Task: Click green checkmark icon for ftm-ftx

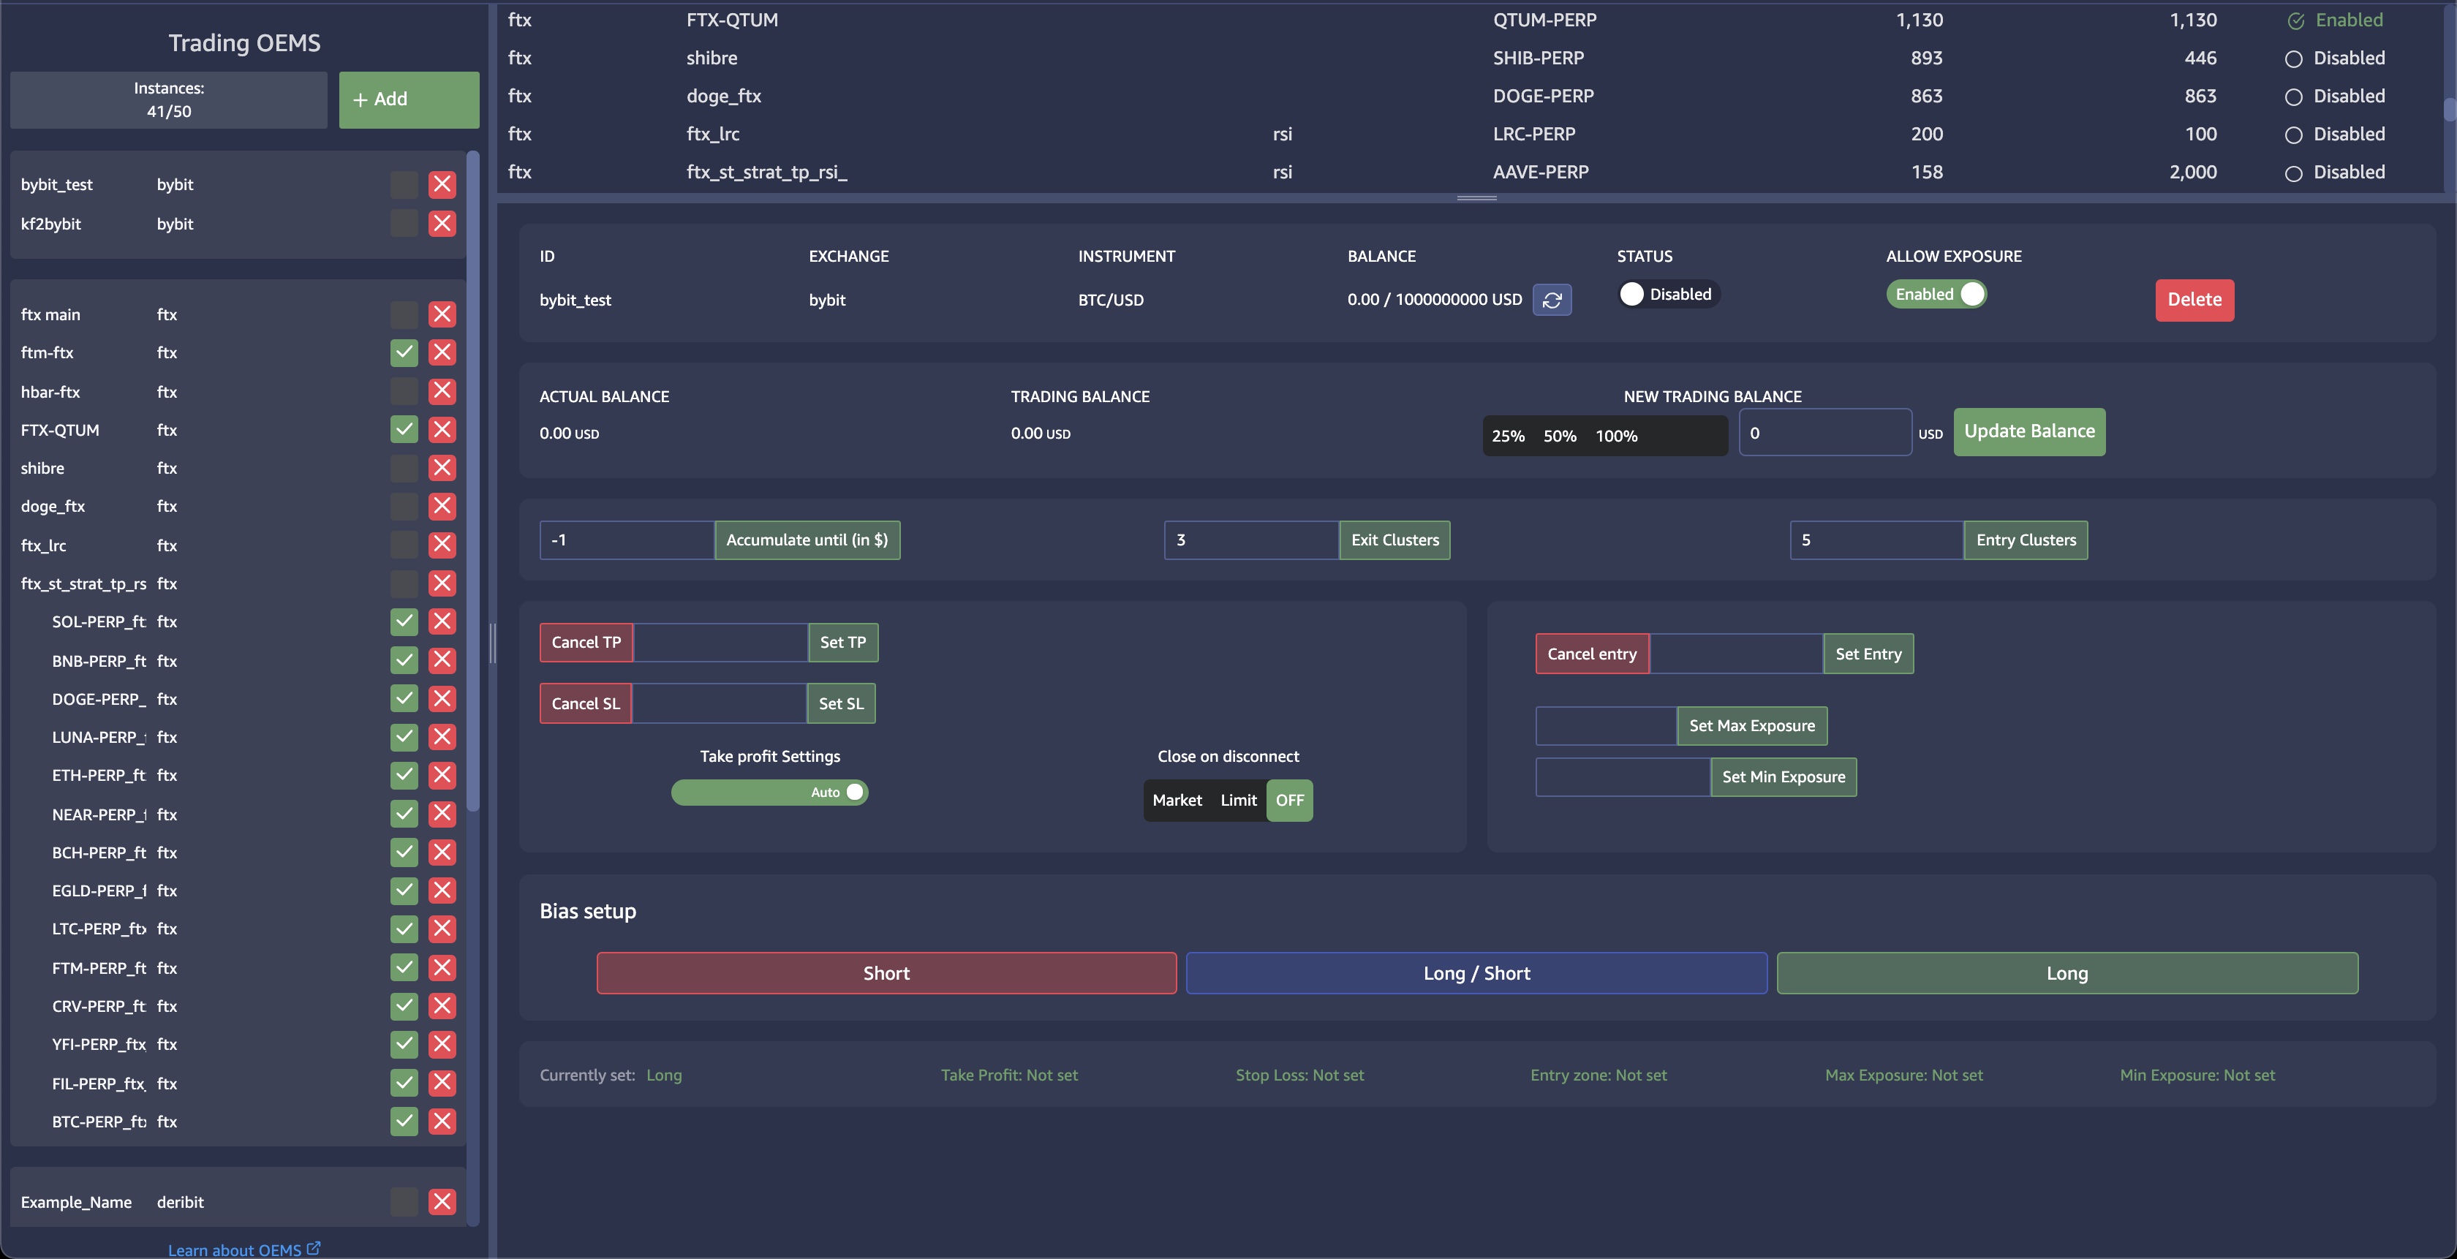Action: coord(404,352)
